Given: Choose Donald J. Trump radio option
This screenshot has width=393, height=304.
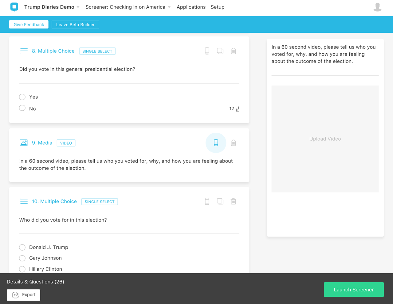Looking at the screenshot, I should [x=22, y=247].
